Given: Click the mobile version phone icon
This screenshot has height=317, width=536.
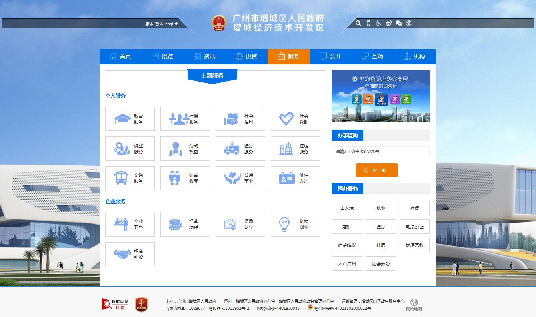Looking at the screenshot, I should click(x=368, y=23).
